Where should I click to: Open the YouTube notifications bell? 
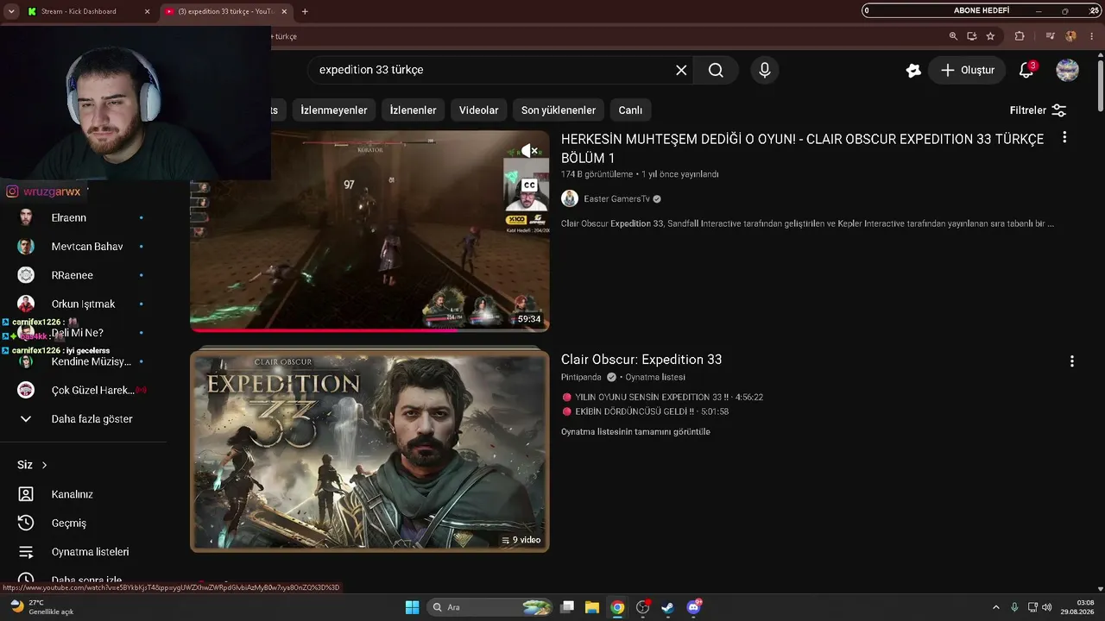(1026, 70)
